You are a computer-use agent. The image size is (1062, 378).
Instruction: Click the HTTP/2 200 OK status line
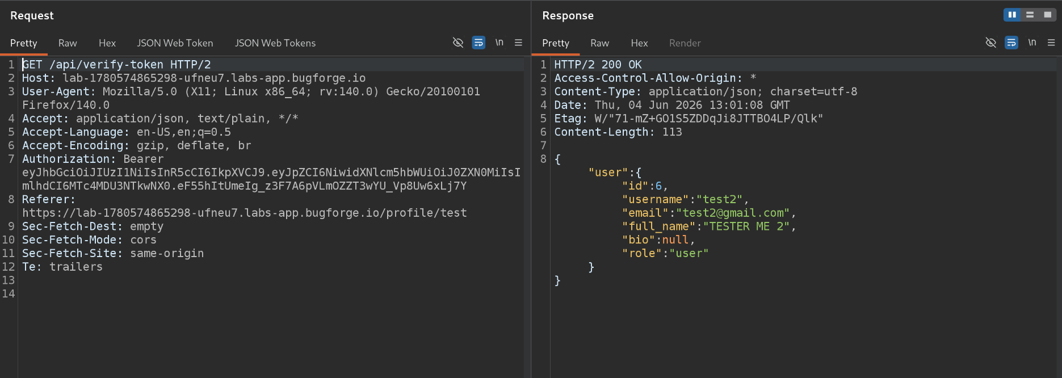click(598, 65)
